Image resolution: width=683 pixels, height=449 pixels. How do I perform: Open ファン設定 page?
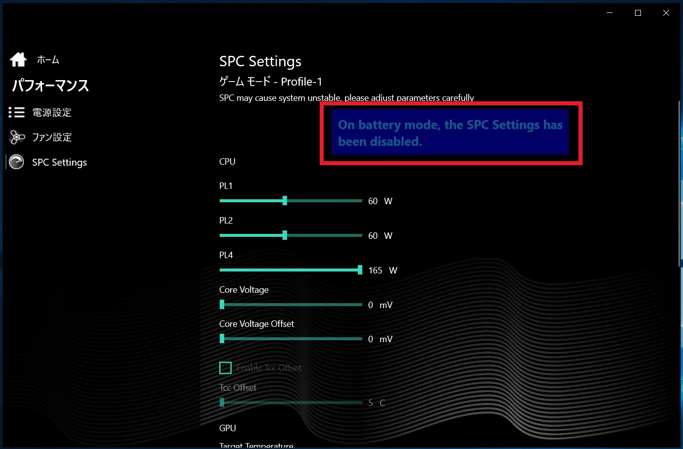point(52,137)
